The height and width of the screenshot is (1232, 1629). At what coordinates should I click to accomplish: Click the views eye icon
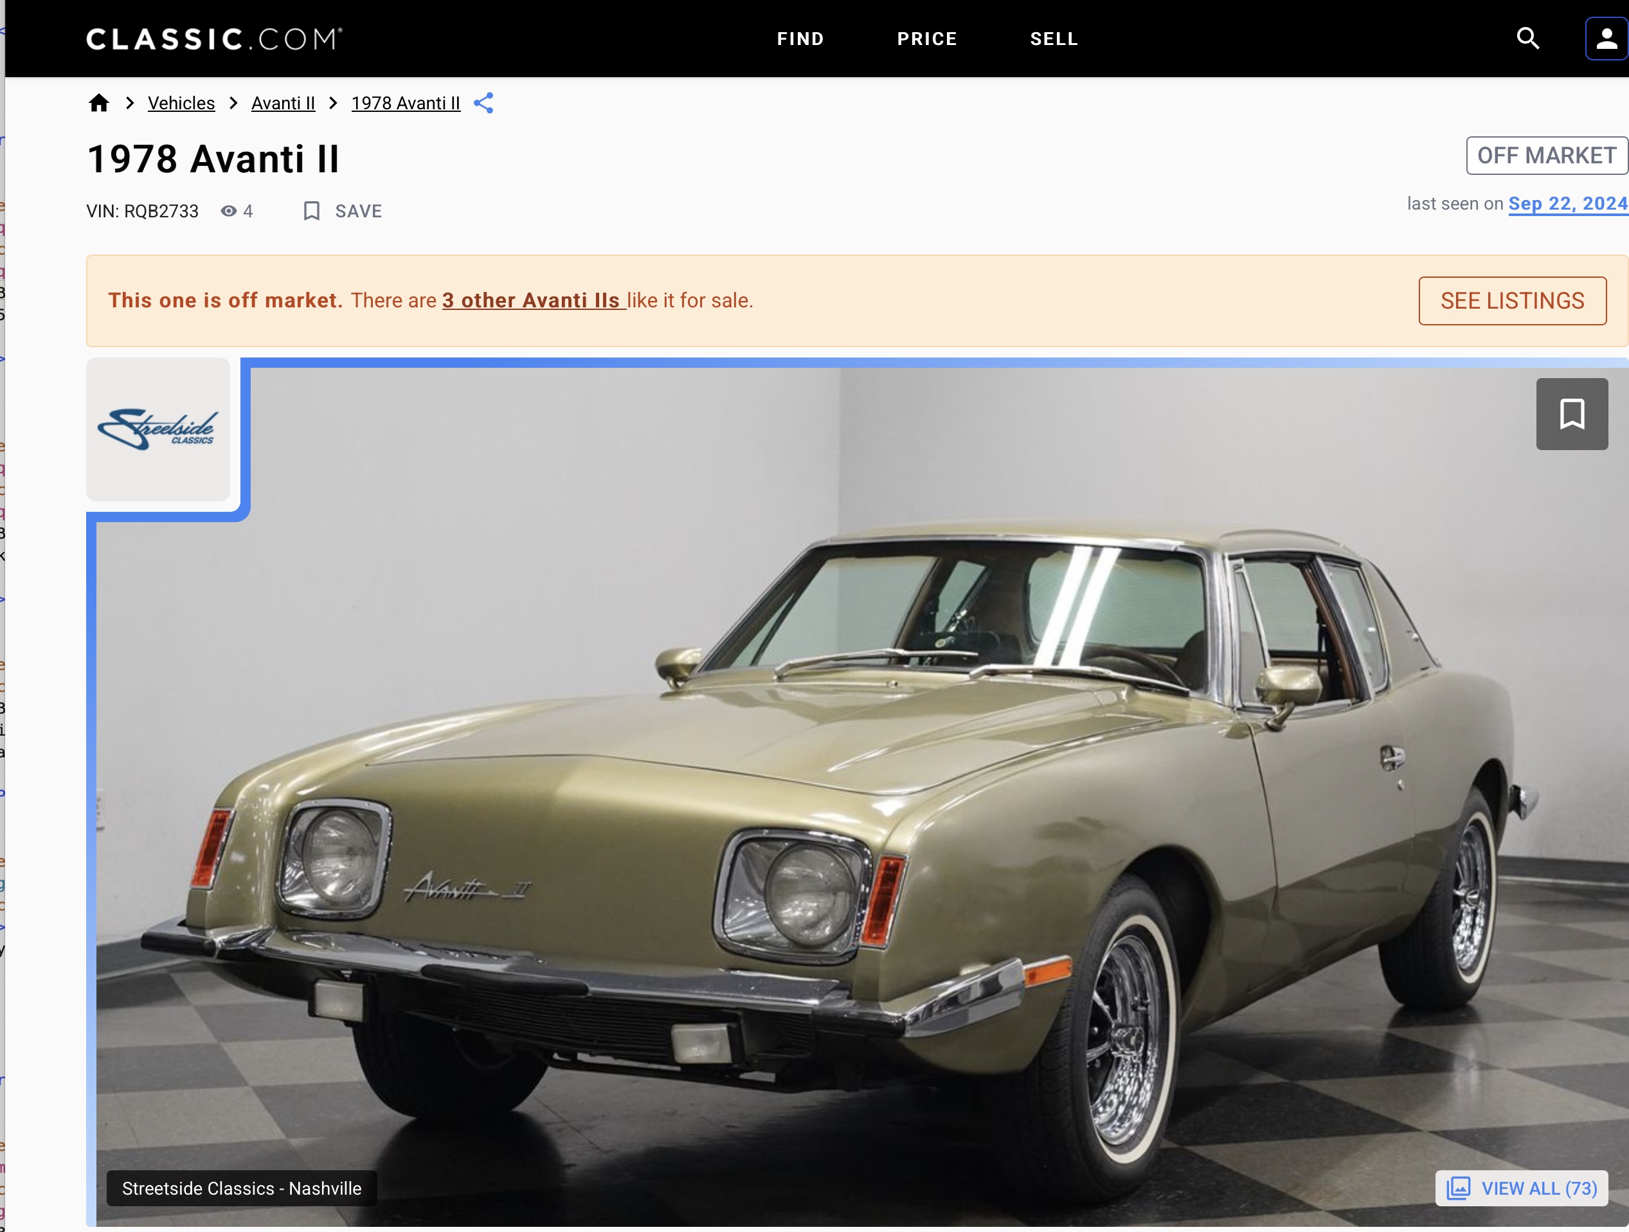229,212
